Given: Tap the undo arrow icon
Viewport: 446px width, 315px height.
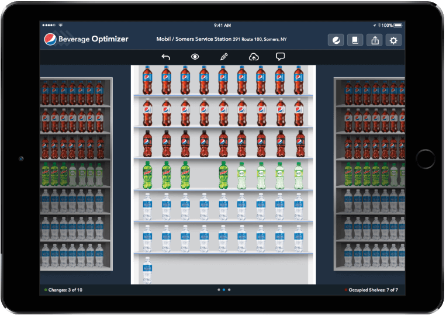Looking at the screenshot, I should [165, 57].
